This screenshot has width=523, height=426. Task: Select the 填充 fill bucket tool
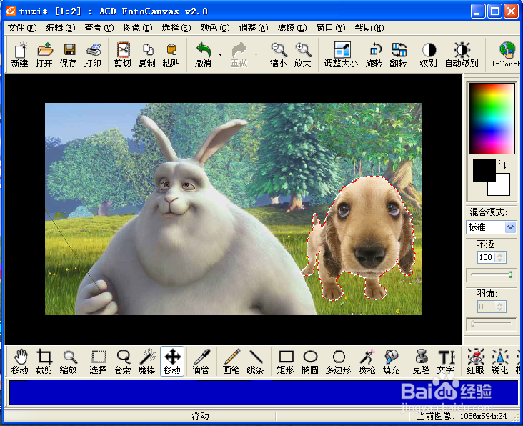point(392,362)
